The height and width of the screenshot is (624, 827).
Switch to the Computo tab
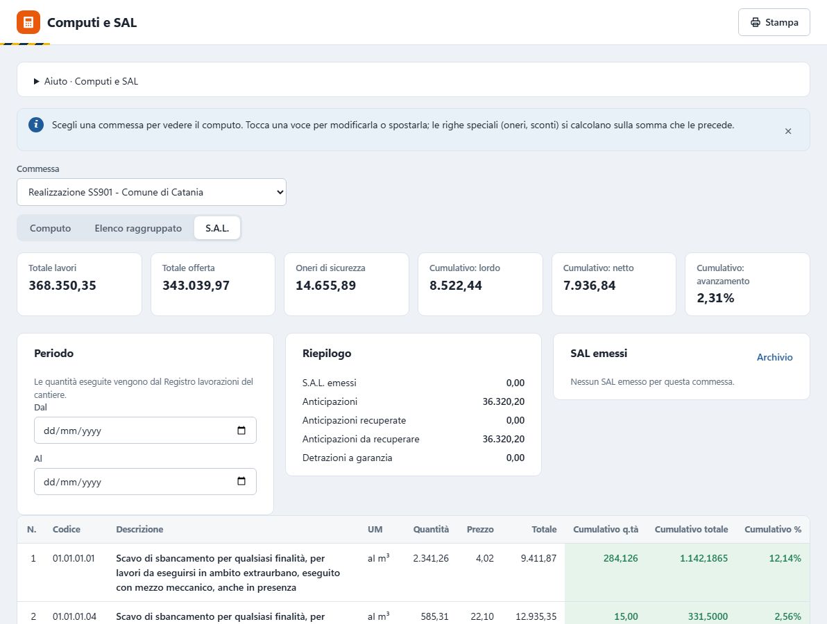point(50,228)
